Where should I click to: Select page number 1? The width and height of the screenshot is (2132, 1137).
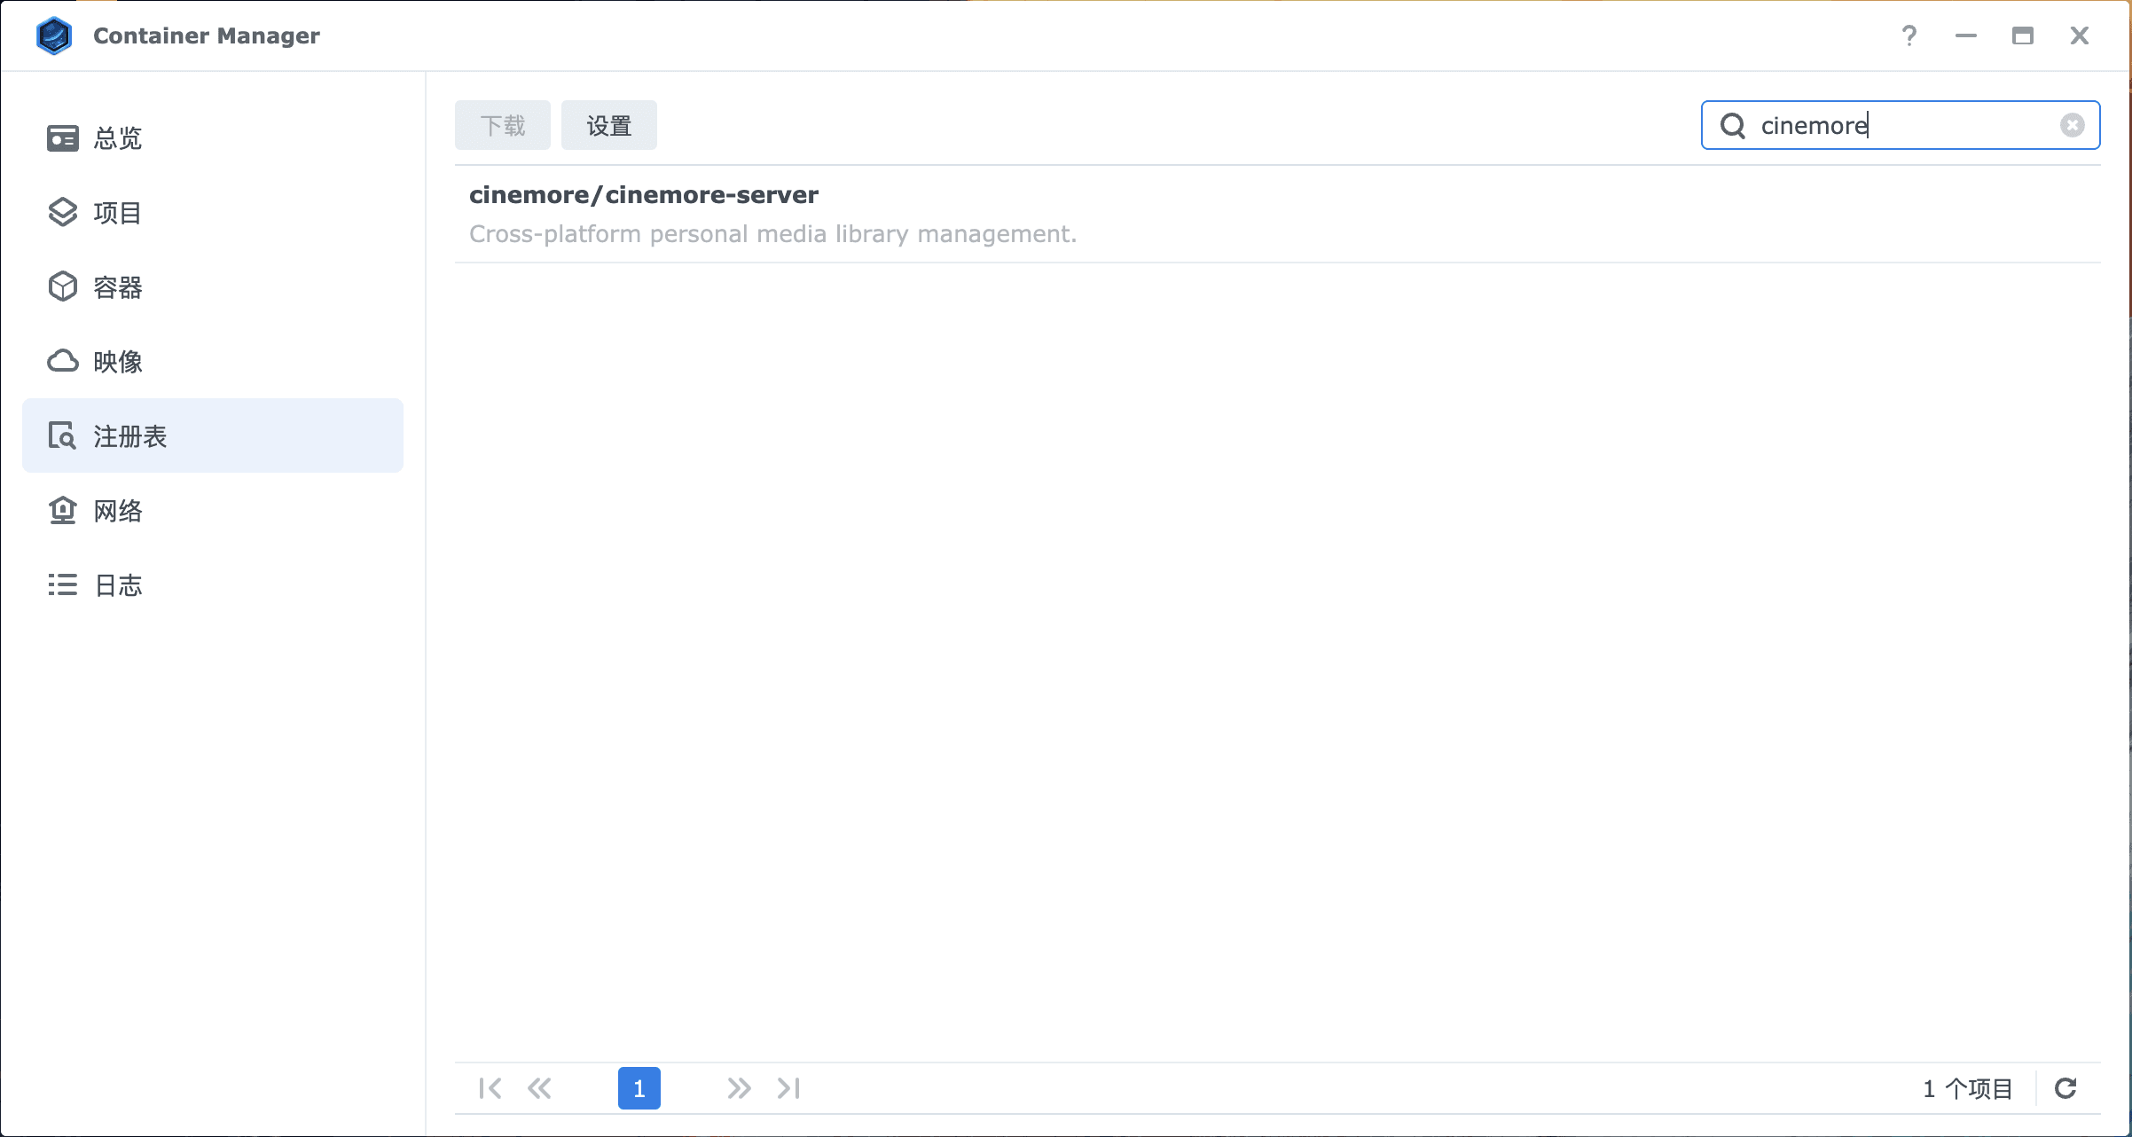point(639,1088)
